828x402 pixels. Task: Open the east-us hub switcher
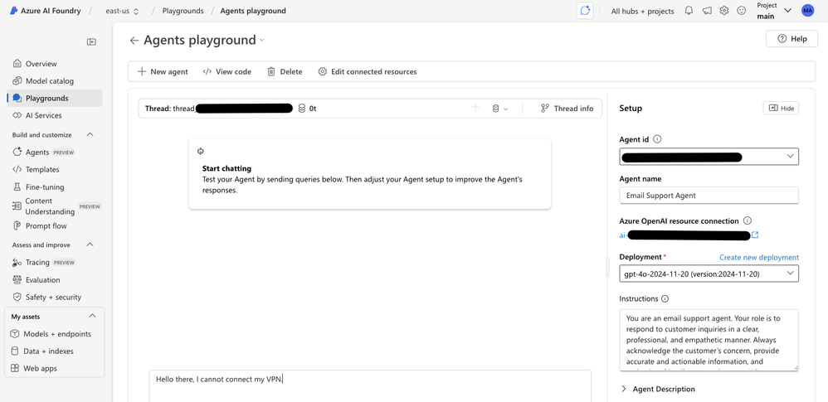pyautogui.click(x=122, y=11)
